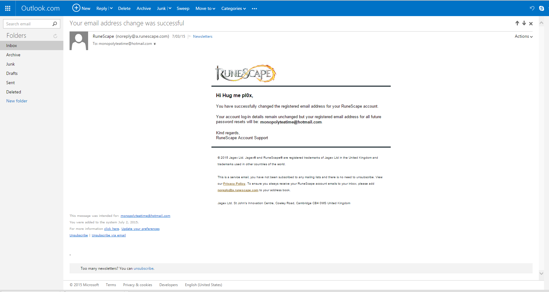Click the 'Hi Hug me pl0x,' greeting
The height and width of the screenshot is (292, 549).
point(235,95)
